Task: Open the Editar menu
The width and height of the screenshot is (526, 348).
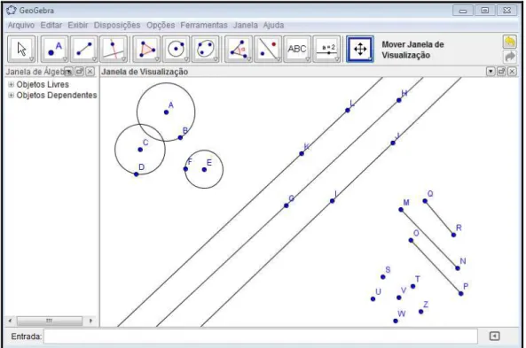Action: click(51, 25)
